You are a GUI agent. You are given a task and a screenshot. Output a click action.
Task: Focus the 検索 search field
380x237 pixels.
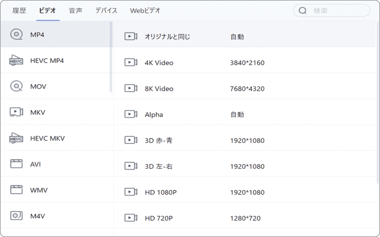331,11
